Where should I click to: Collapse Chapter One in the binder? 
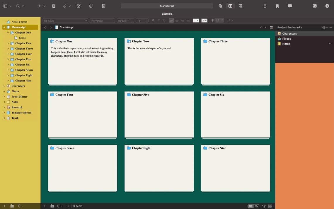coord(8,33)
